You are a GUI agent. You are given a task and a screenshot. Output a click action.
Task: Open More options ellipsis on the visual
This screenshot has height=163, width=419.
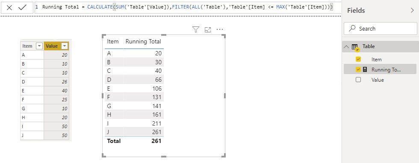[x=220, y=29]
